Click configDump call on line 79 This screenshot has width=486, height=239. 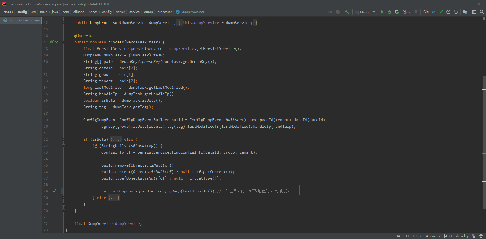[x=169, y=191]
